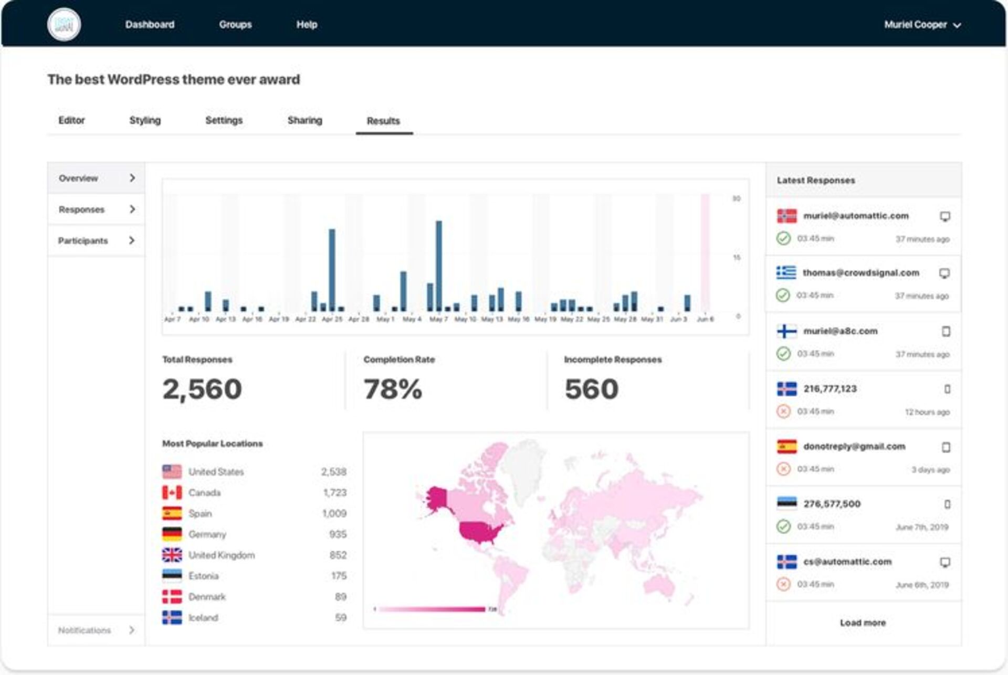Open Notifications from the sidebar
This screenshot has width=1008, height=675.
85,630
